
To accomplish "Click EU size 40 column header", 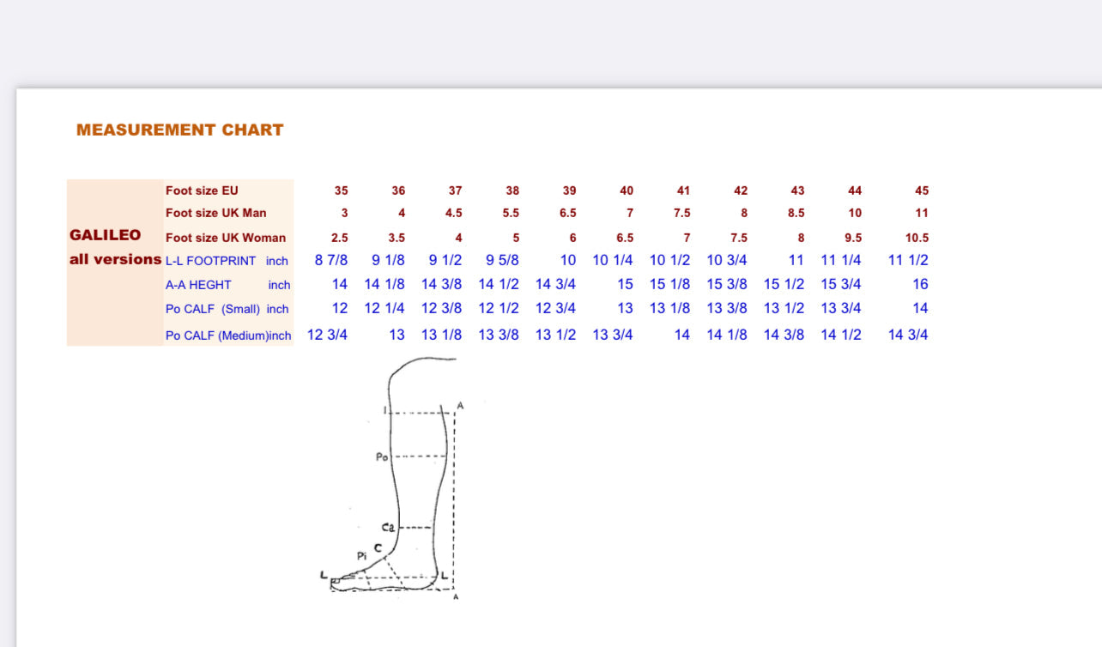I will pos(627,190).
